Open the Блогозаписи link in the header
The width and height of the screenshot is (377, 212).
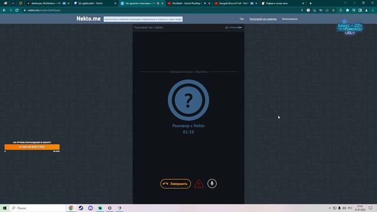(290, 19)
